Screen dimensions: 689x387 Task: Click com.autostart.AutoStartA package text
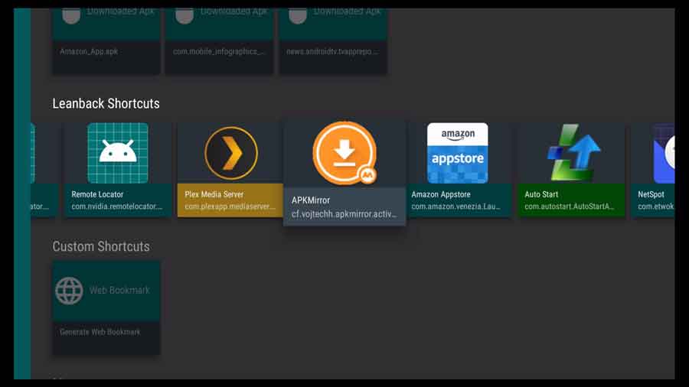pyautogui.click(x=570, y=207)
